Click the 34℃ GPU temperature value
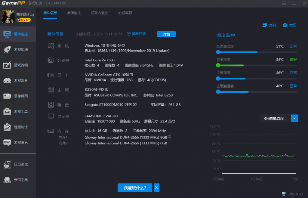This screenshot has width=308, height=198. (280, 60)
